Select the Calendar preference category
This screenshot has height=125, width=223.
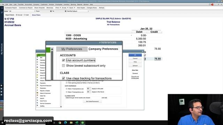click(x=43, y=60)
